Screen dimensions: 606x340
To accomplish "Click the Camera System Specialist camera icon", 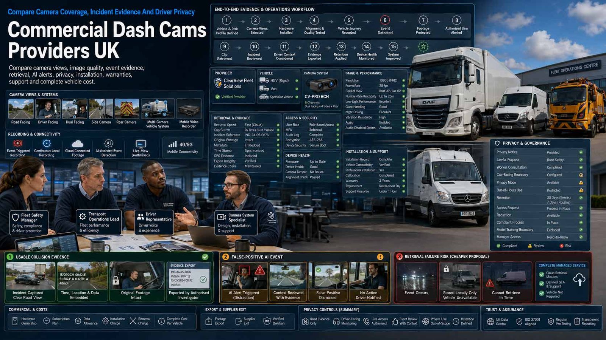I will point(222,217).
